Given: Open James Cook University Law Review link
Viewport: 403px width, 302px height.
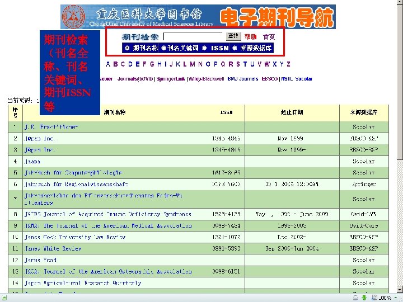Looking at the screenshot, I should tap(75, 237).
